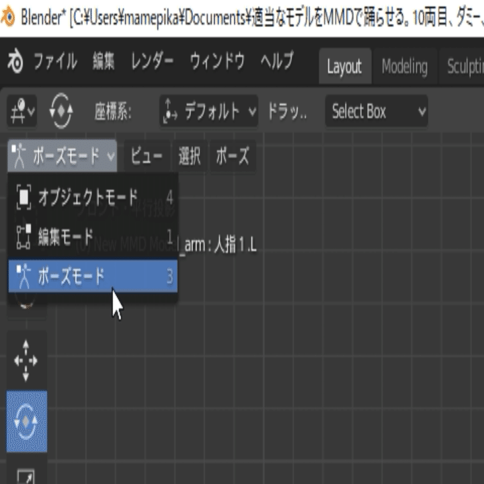Choose ポーズモード highlighted entry in list

(93, 276)
